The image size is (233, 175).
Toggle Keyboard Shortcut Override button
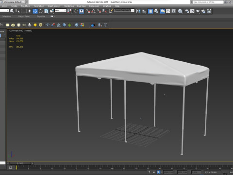point(82,11)
